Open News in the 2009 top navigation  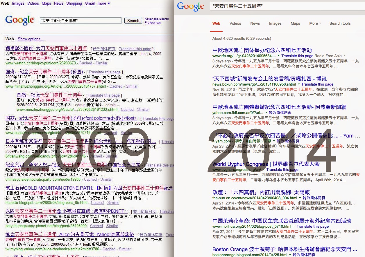pos(58,3)
